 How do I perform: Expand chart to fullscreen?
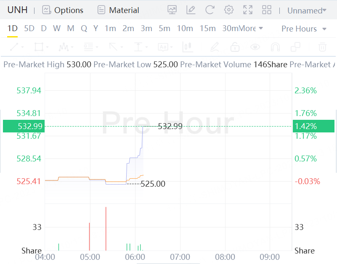pyautogui.click(x=248, y=10)
